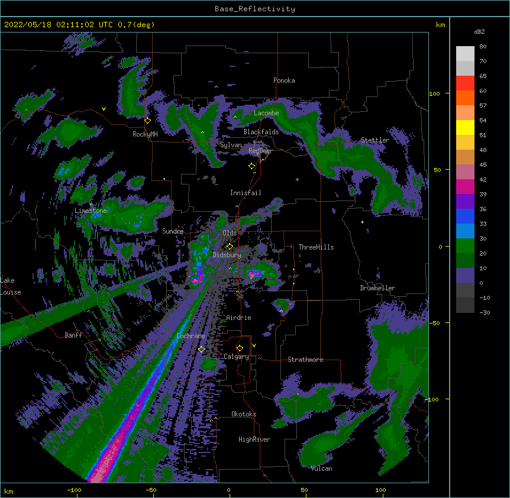The image size is (510, 498).
Task: Select the yellow diamond marker below Cochrane
Action: pyautogui.click(x=201, y=349)
